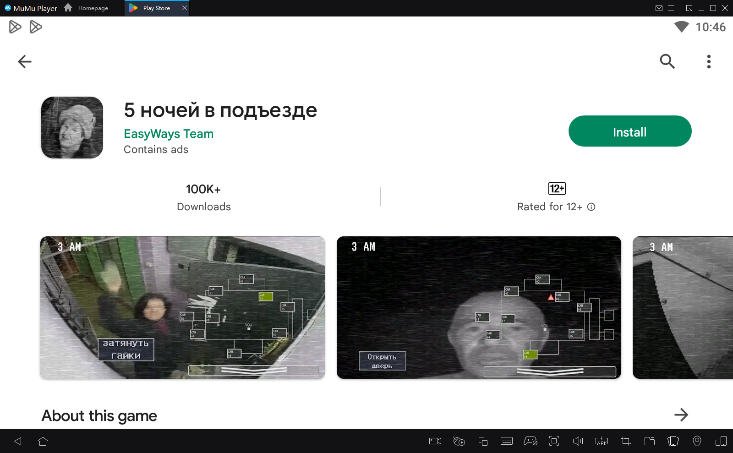Open EasyWays Team developer page
The width and height of the screenshot is (733, 453).
169,134
